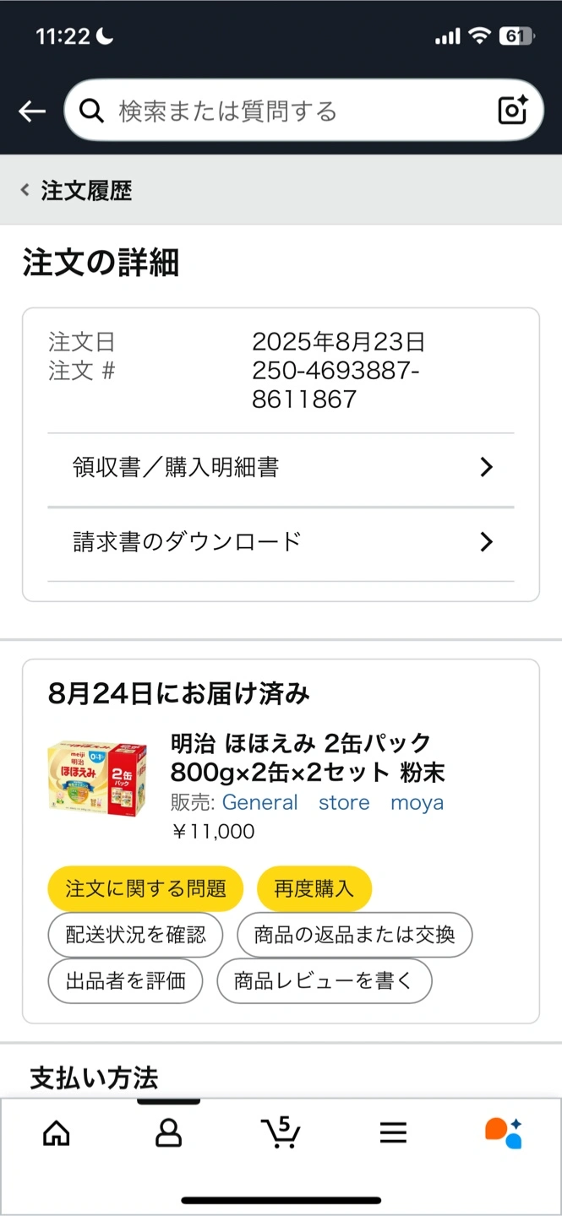Viewport: 562px width, 1216px height.
Task: Go back to 注文履歴
Action: tap(77, 190)
